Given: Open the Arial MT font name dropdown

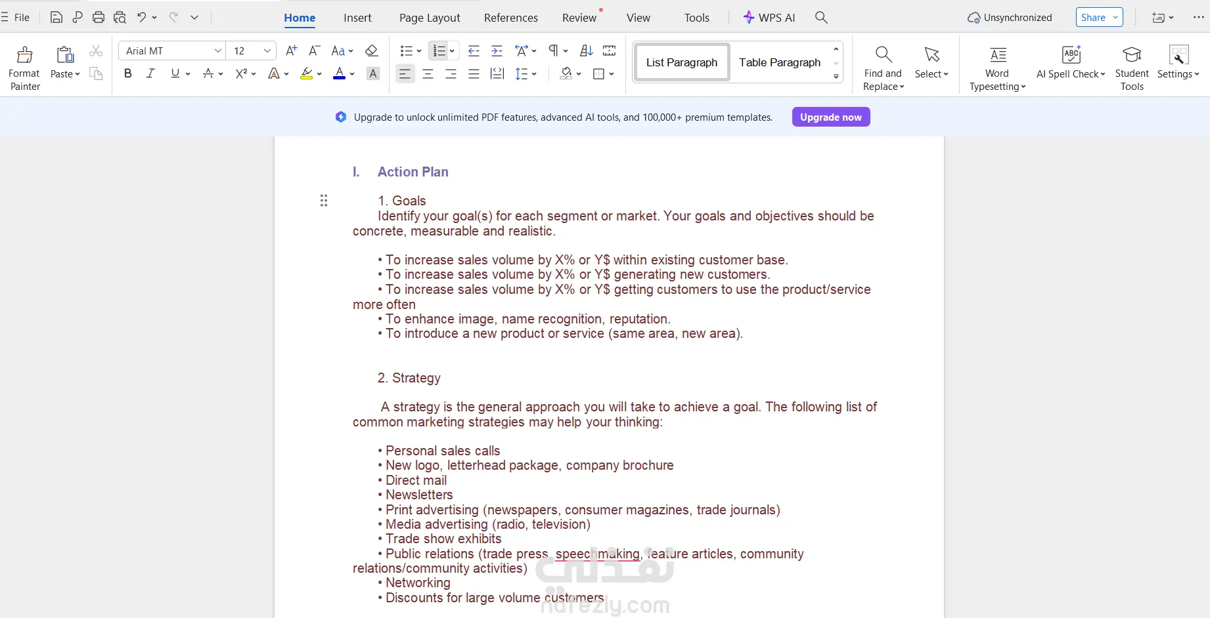Looking at the screenshot, I should click(218, 51).
